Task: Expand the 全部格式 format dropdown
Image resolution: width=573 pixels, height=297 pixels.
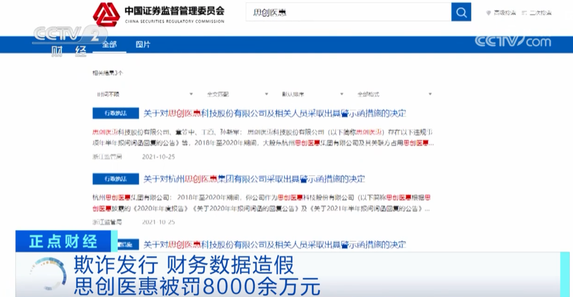Action: pyautogui.click(x=394, y=94)
